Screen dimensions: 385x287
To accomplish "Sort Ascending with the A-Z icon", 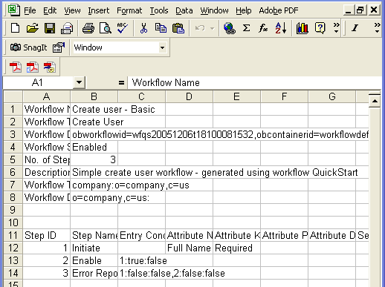I will tap(281, 28).
